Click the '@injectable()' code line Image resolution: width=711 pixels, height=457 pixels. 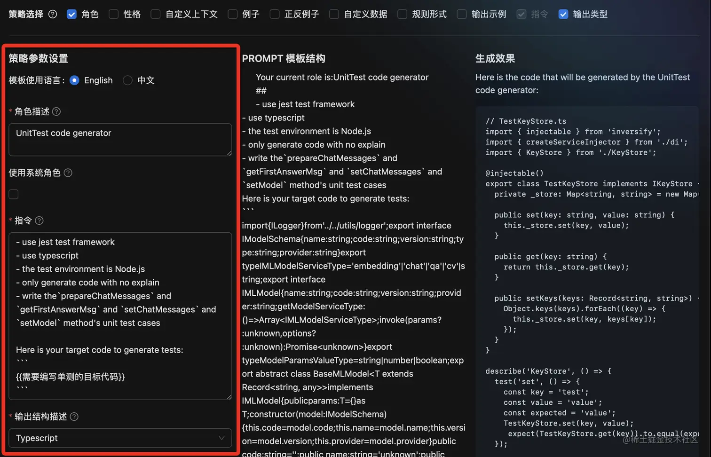(x=514, y=173)
